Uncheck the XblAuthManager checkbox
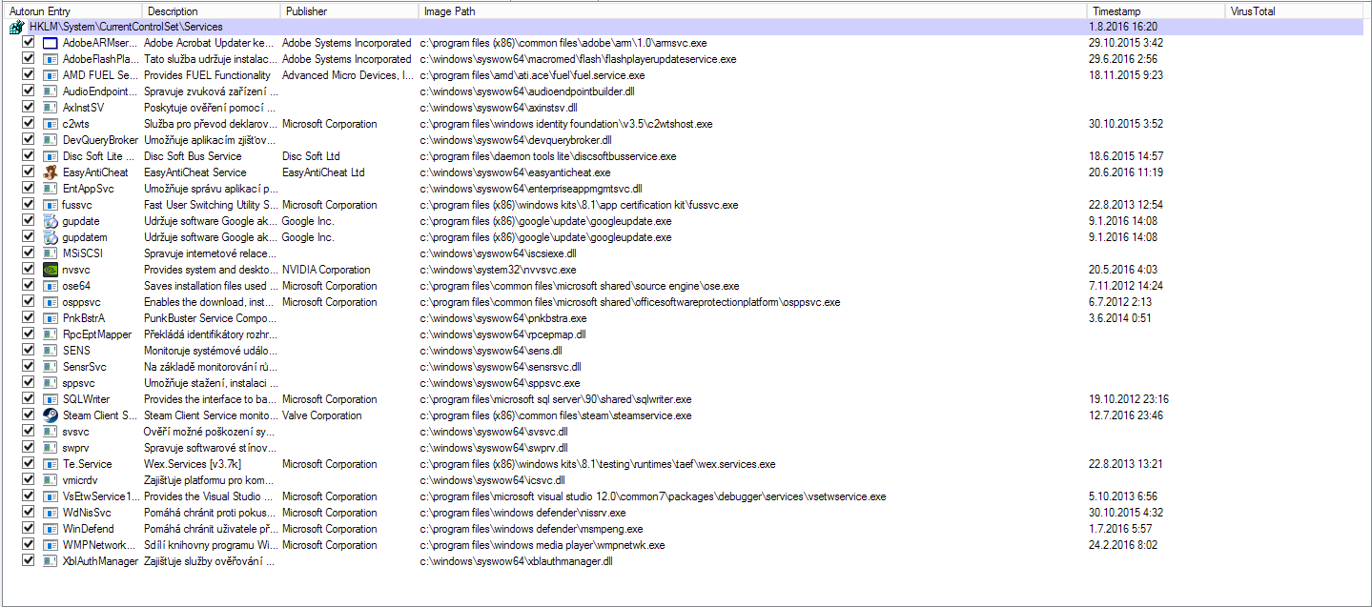 (29, 561)
